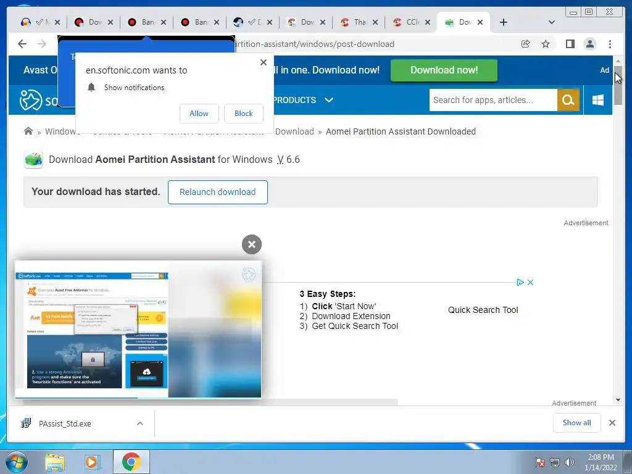Open the Windows Start menu
Image resolution: width=632 pixels, height=474 pixels.
tap(17, 462)
